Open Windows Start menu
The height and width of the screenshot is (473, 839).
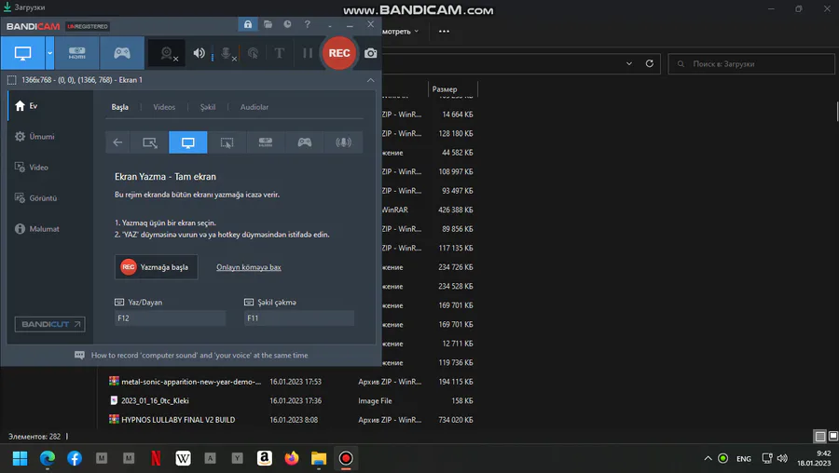tap(20, 459)
